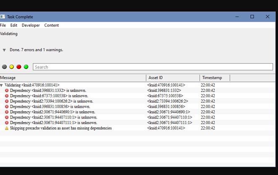Click Asset ID cell kuid2:73394:100626:2
Screen dimensions: 278x175
[x=168, y=101]
